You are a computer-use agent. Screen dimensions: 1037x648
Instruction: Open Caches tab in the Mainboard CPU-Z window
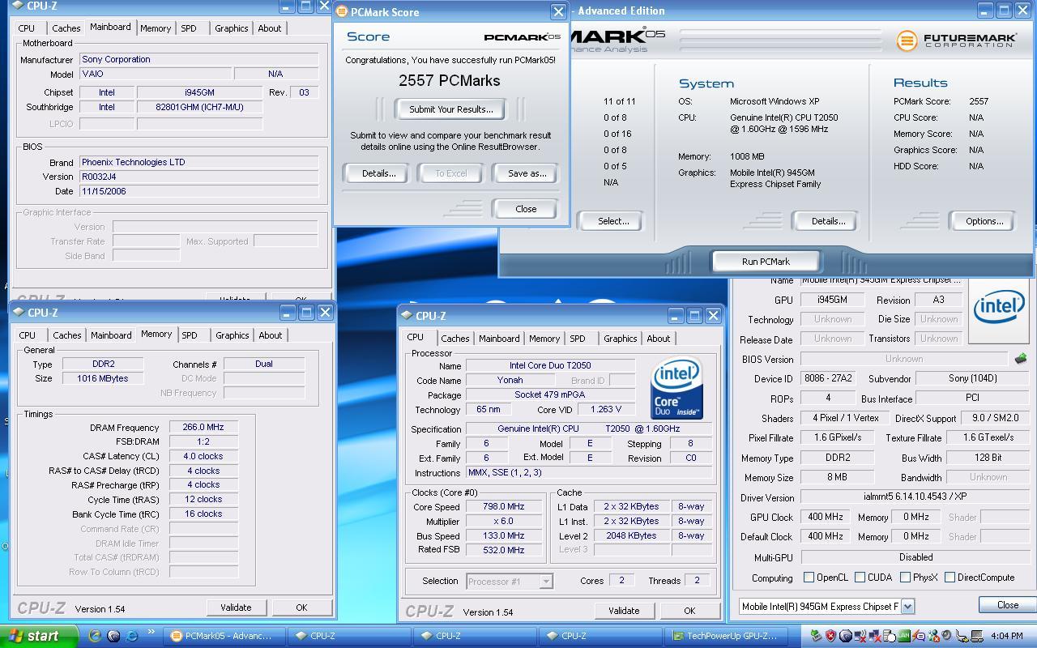(66, 28)
